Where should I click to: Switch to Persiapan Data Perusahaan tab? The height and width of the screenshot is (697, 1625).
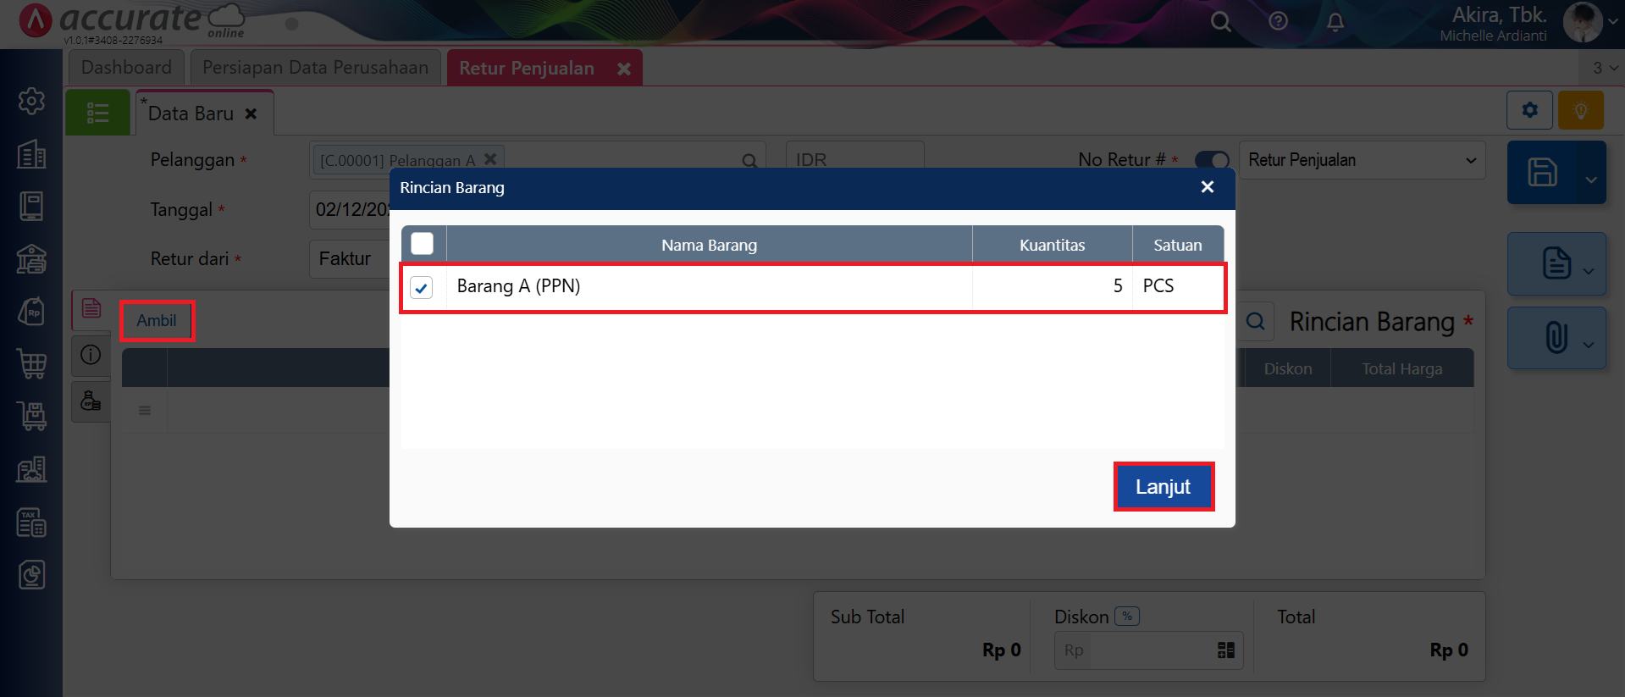(x=315, y=68)
